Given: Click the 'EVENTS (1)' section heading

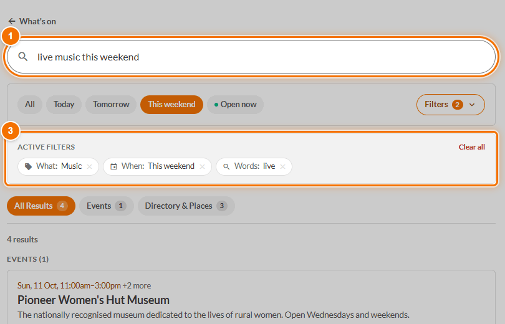Looking at the screenshot, I should (27, 259).
